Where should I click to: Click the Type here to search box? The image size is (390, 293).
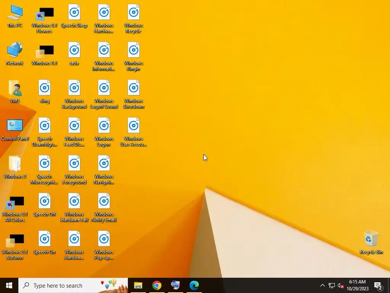(73, 285)
